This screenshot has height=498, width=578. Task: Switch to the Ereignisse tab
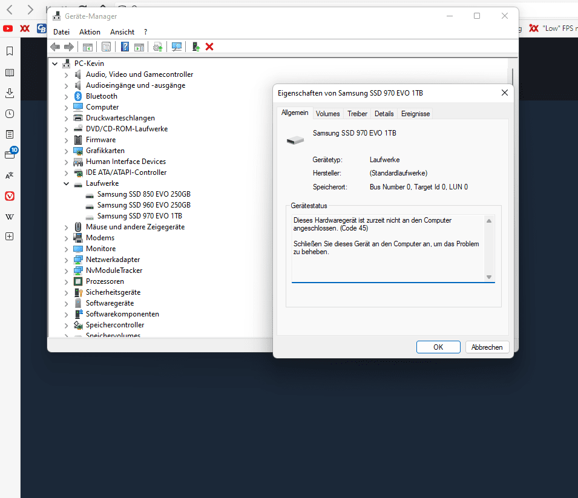(415, 114)
